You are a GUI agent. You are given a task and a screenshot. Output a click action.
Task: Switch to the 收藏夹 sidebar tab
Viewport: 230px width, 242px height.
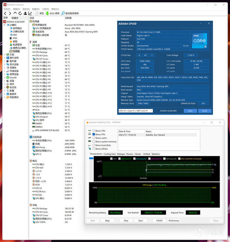(15, 18)
